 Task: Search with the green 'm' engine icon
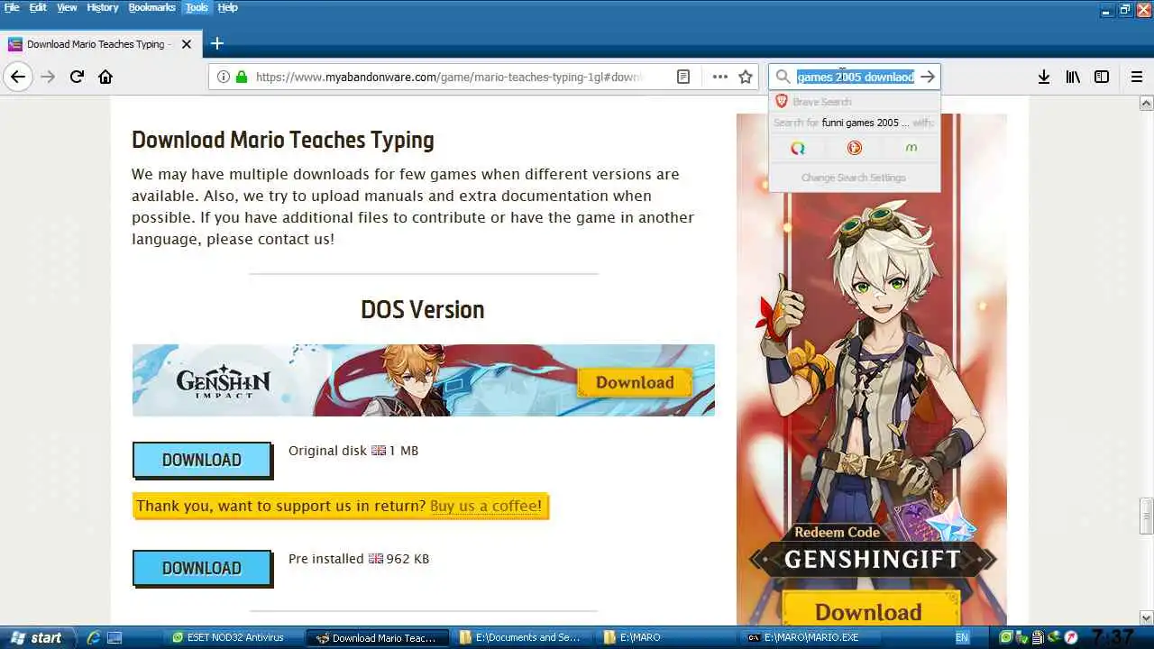[x=911, y=148]
